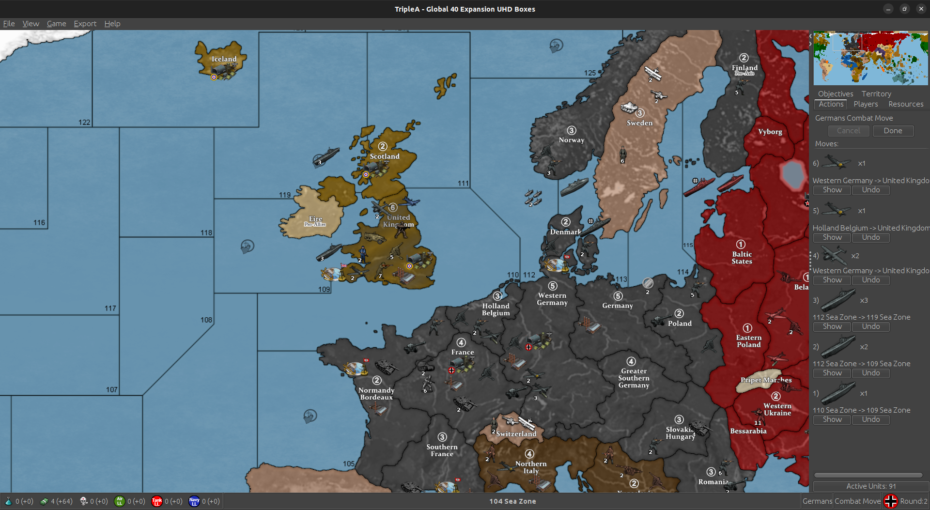Screen dimensions: 930x510
Task: Select the warplane unit in northern Sweden
Action: [x=653, y=73]
